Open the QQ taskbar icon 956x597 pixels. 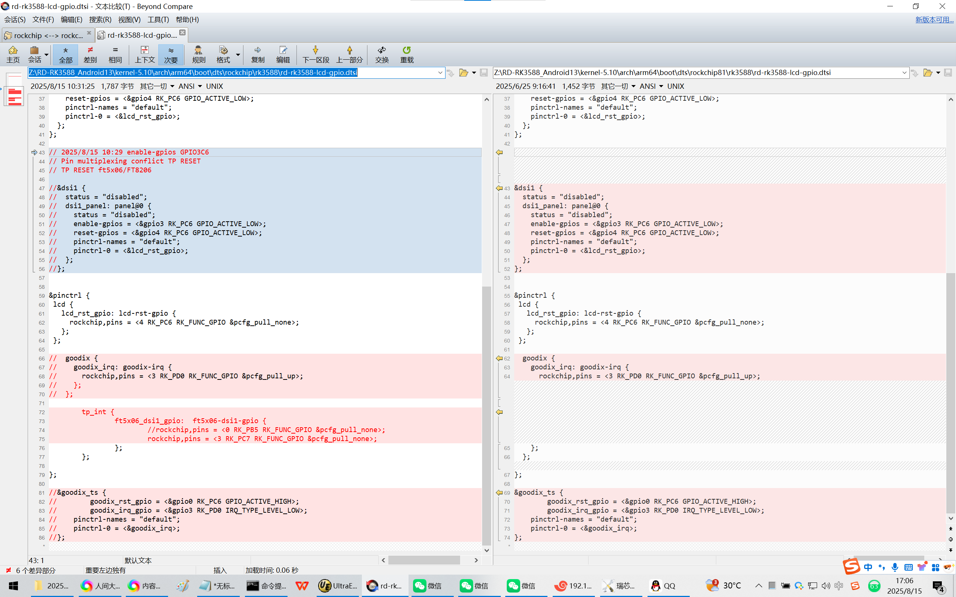click(664, 586)
